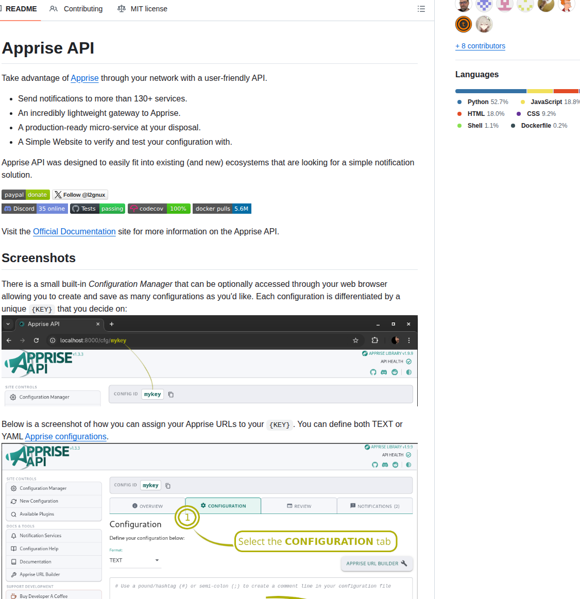
Task: Open the Discord 35 online badge
Action: tap(35, 209)
